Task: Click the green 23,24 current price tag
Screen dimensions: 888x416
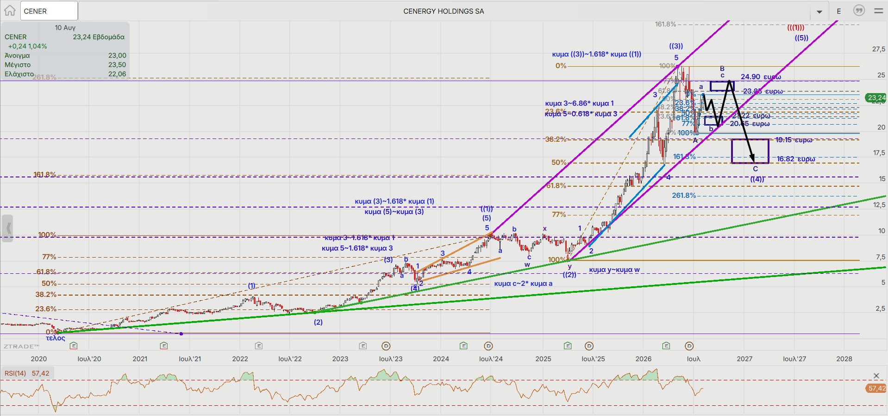Action: click(x=876, y=98)
